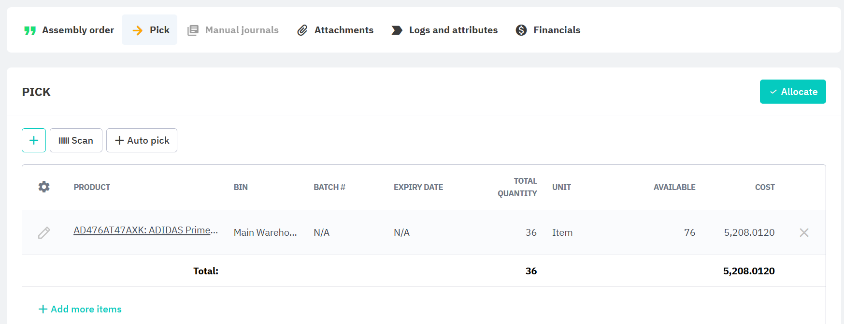This screenshot has height=324, width=844.
Task: Click the Cost column header
Action: coord(764,187)
